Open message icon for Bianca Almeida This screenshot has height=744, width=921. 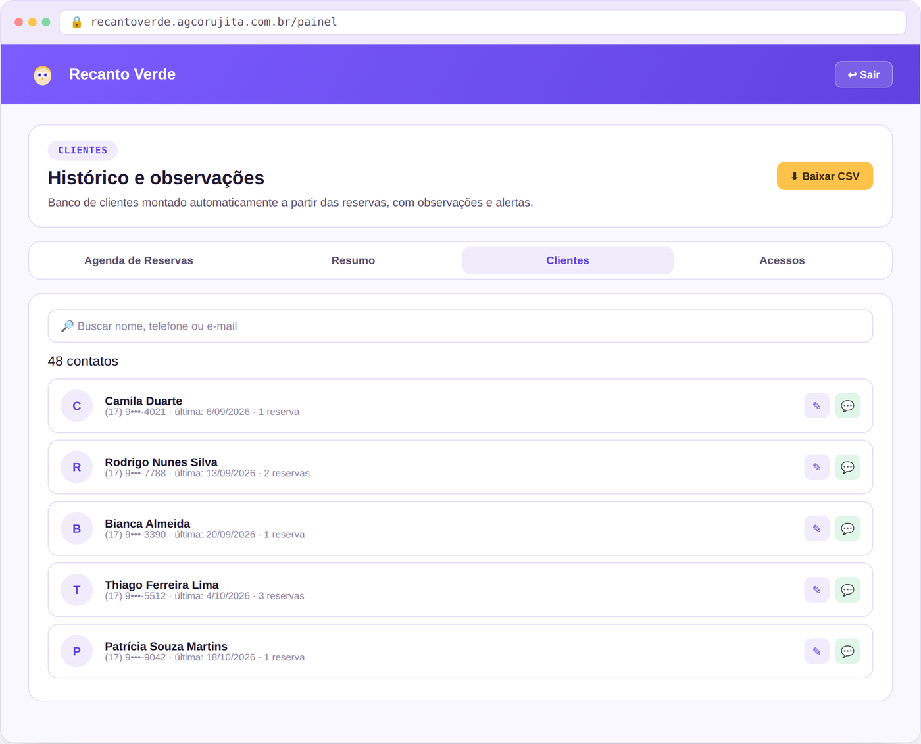[847, 528]
